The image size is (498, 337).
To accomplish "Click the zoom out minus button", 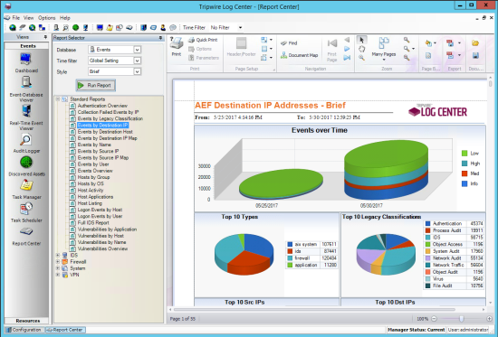I will (x=434, y=319).
